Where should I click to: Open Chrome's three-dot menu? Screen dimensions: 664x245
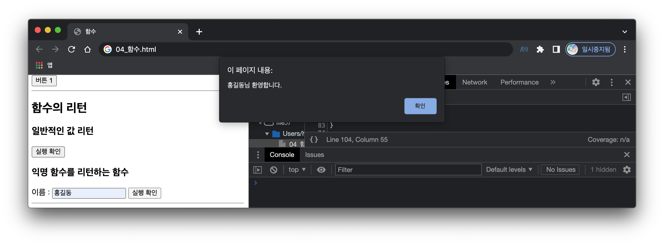tap(624, 49)
